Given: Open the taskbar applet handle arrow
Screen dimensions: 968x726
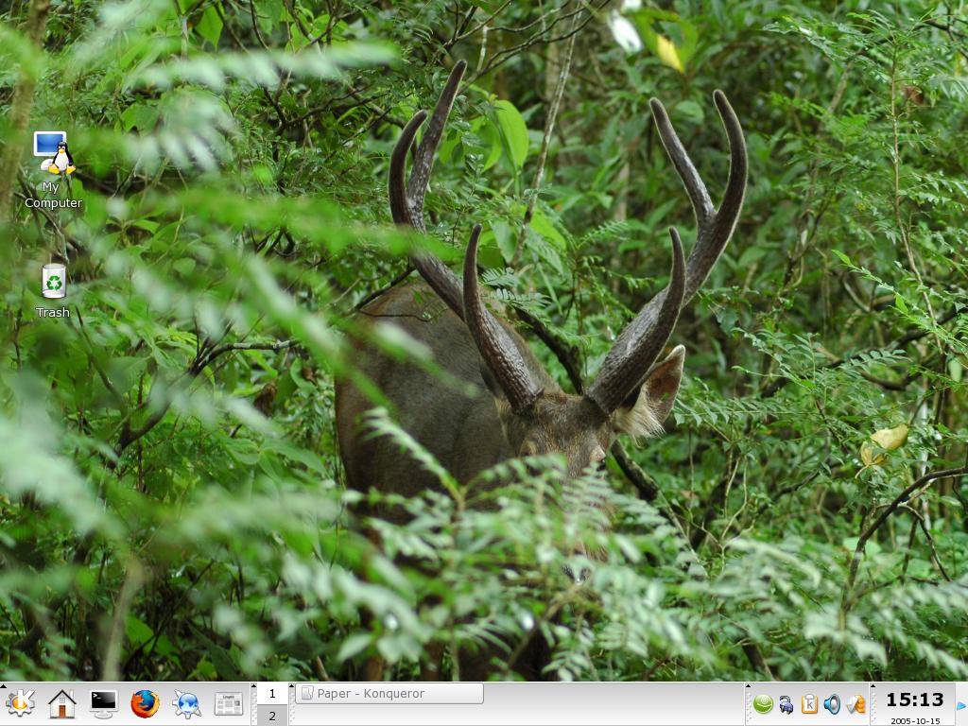Looking at the screenshot, I should (292, 685).
